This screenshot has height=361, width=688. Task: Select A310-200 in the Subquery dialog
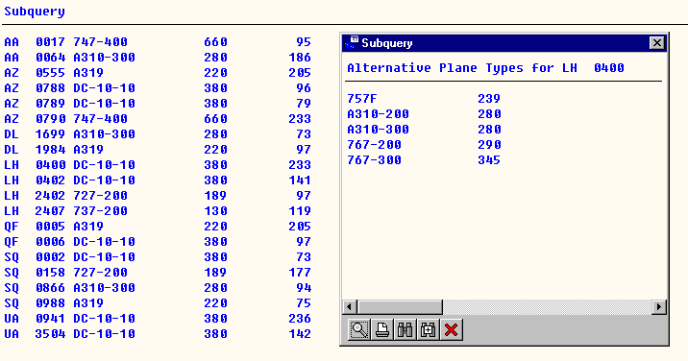click(x=378, y=114)
